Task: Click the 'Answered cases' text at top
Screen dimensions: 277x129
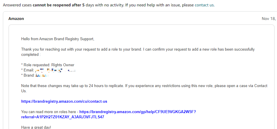Action: tap(17, 5)
